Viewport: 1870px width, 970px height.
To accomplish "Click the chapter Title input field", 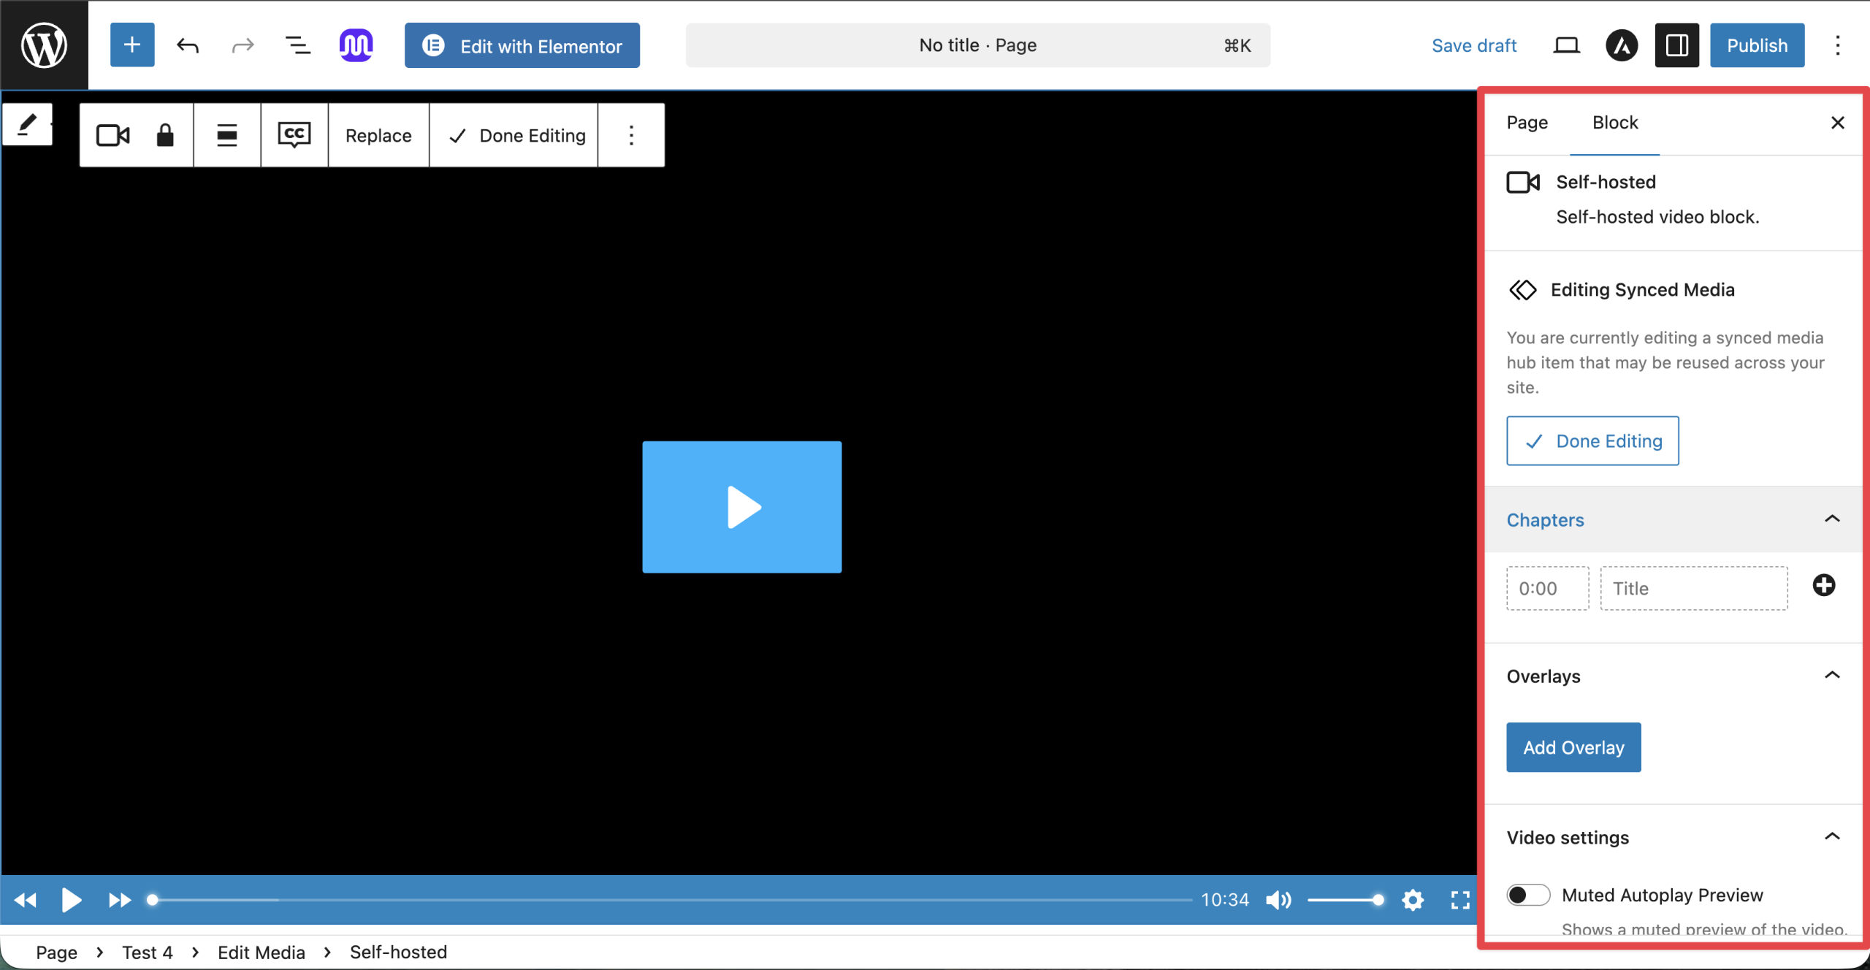I will (x=1693, y=588).
